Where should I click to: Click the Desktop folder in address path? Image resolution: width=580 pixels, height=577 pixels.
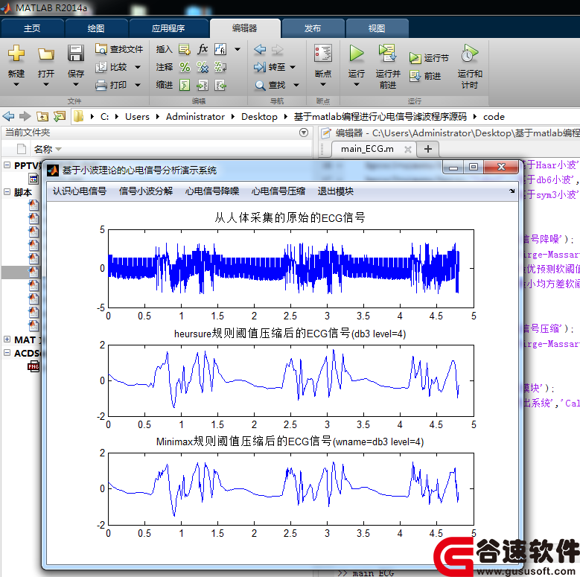[x=259, y=117]
